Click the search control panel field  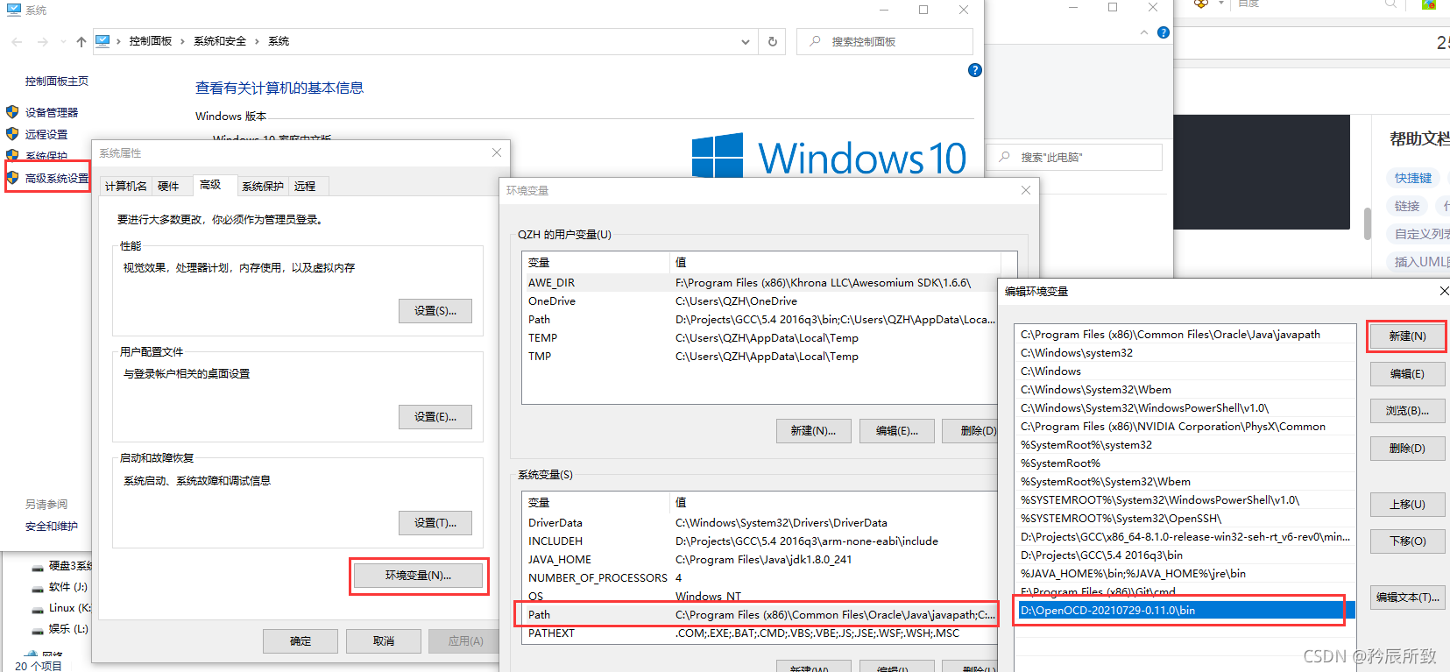click(x=885, y=41)
